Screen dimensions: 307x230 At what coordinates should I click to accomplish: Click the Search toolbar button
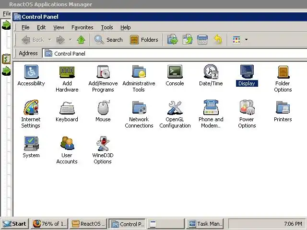pos(108,40)
